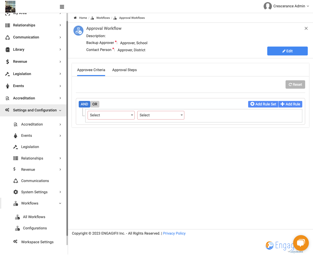Collapse the Workflows submenu chevron
313x255 pixels.
click(60, 203)
